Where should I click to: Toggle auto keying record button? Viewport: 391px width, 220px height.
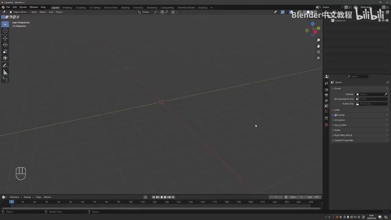tap(145, 197)
